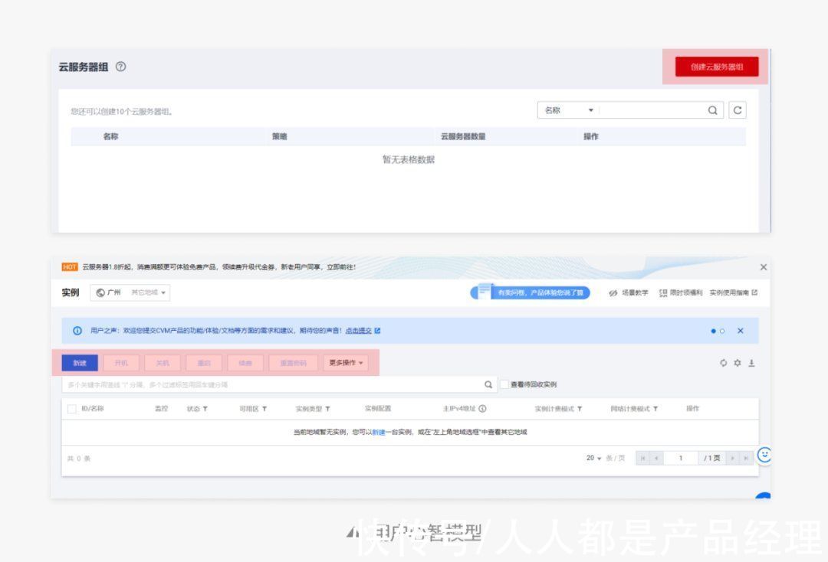Open the 可用区 column filter
Screen dimensions: 828x562
click(x=264, y=409)
